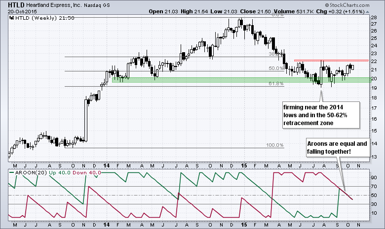Click the bold '15' year label under Aroon panel
385x229 pixels.
243,225
